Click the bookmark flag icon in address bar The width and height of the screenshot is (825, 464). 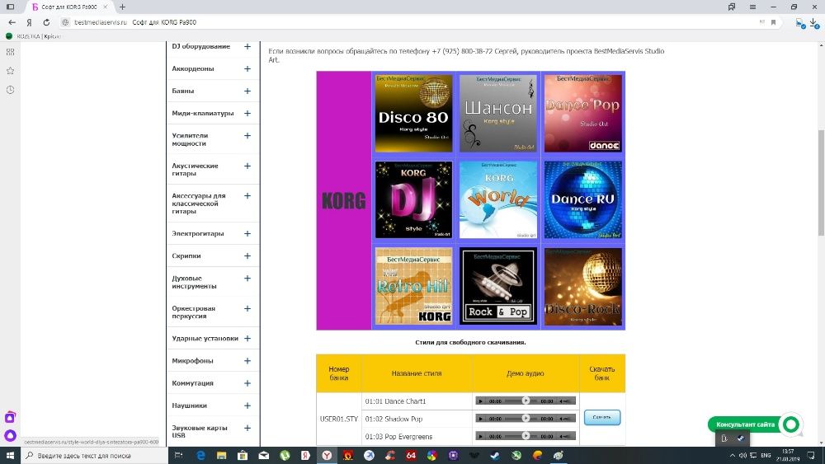pyautogui.click(x=774, y=22)
